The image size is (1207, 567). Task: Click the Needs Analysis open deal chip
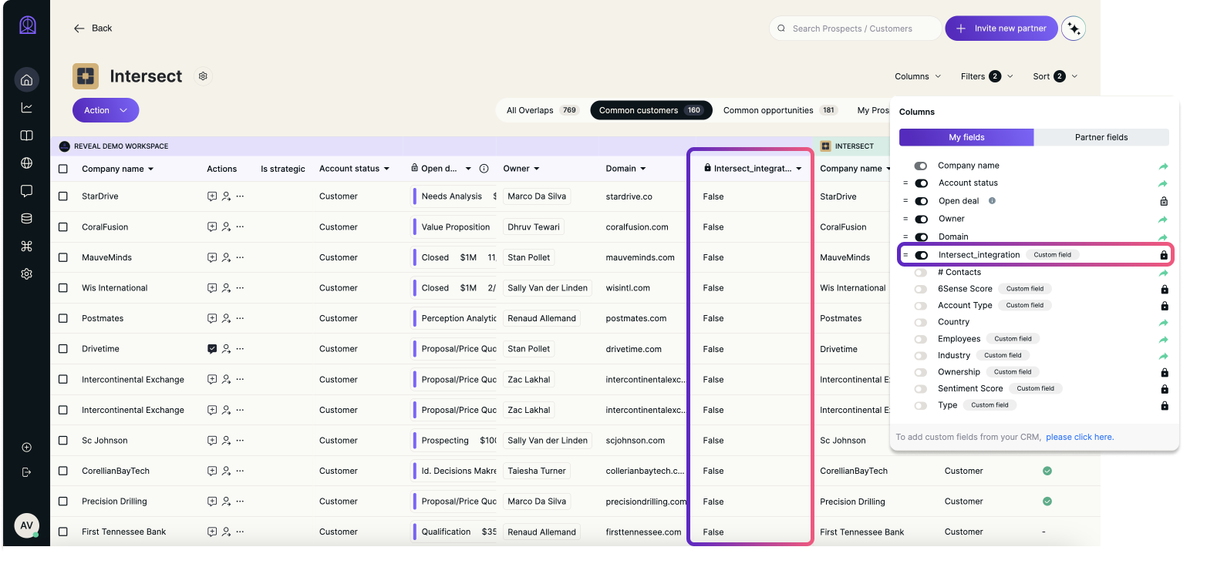click(452, 196)
